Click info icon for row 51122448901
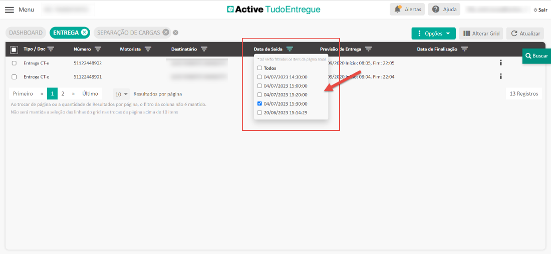Viewport: 551px width, 254px height. 500,76
